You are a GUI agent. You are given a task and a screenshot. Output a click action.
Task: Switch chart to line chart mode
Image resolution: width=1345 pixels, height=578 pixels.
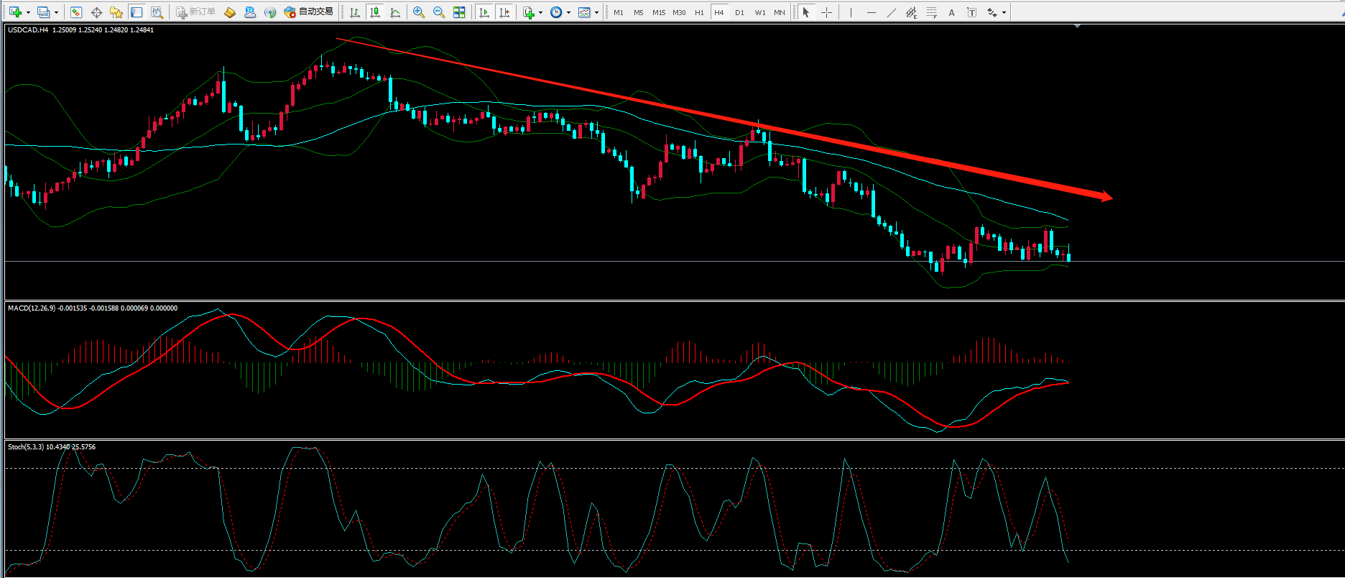click(395, 12)
